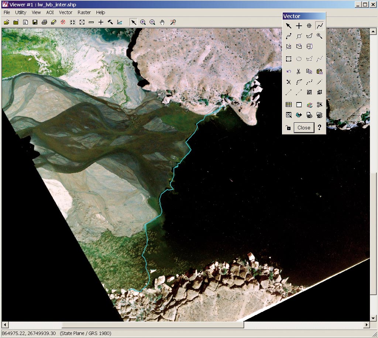The image size is (378, 338).
Task: Select the pan hand tool
Action: (x=162, y=22)
